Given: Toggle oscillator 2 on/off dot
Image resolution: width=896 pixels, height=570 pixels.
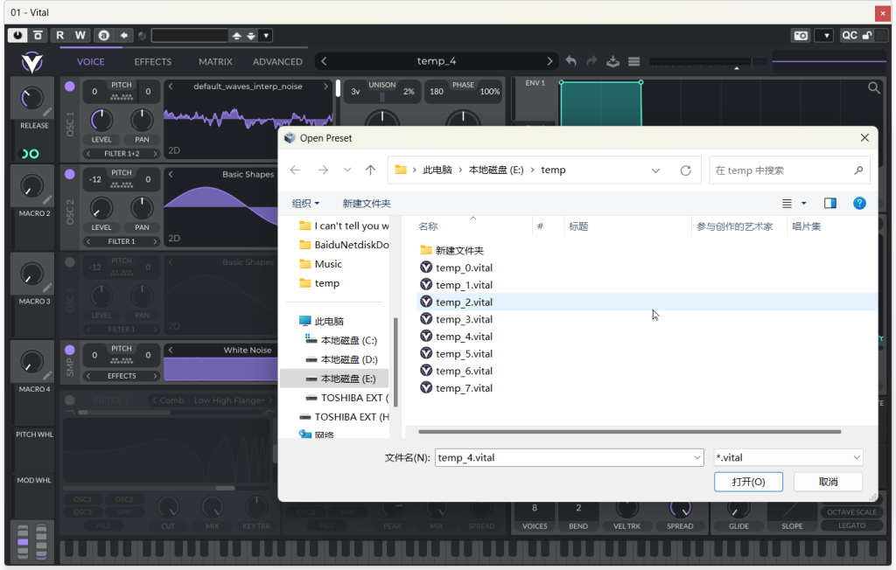Looking at the screenshot, I should pyautogui.click(x=70, y=174).
